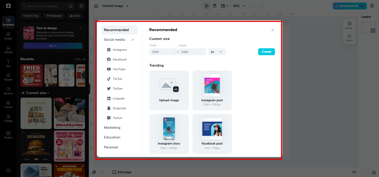Viewport: 379px width, 177px height.
Task: Open the Collage panel
Action: click(x=8, y=118)
